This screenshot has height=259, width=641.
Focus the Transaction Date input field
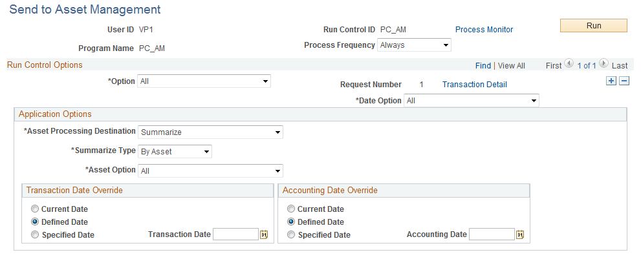(236, 234)
